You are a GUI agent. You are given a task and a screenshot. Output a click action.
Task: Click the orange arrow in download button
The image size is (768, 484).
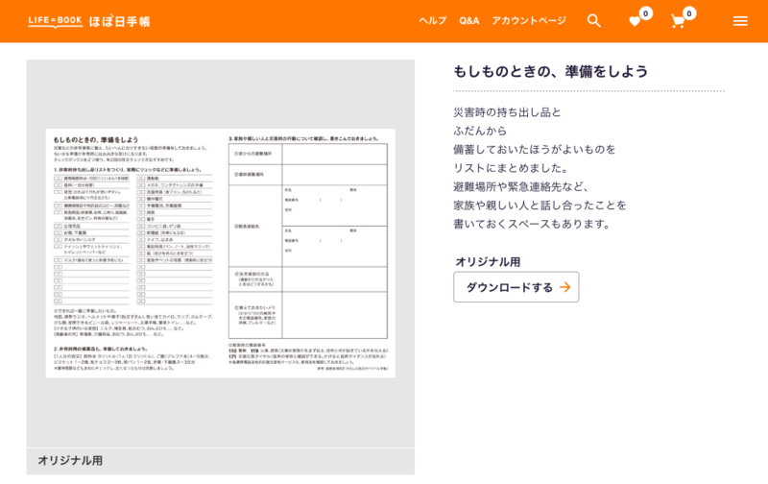[564, 287]
